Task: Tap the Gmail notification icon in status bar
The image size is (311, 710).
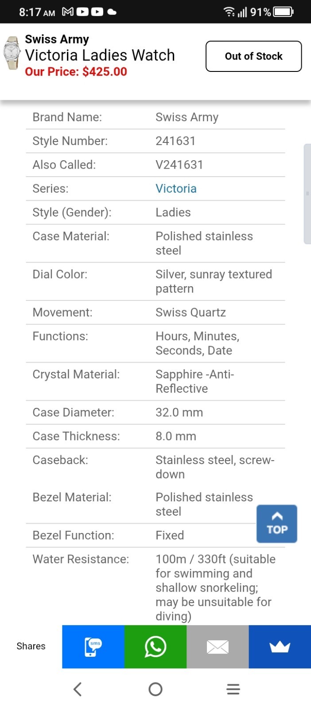Action: click(68, 12)
